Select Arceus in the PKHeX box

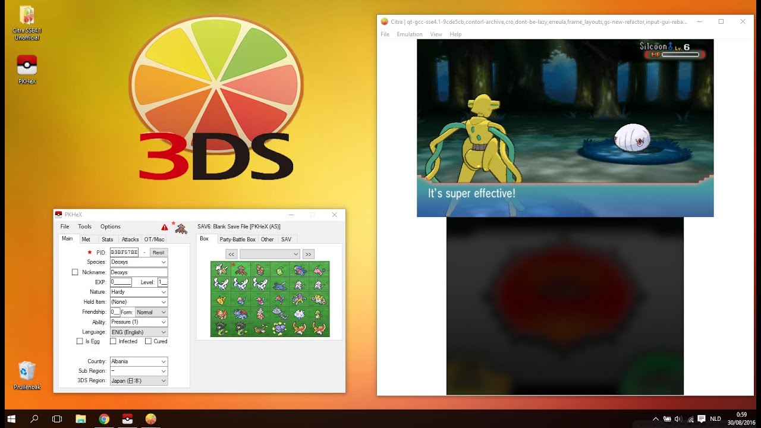pyautogui.click(x=221, y=269)
